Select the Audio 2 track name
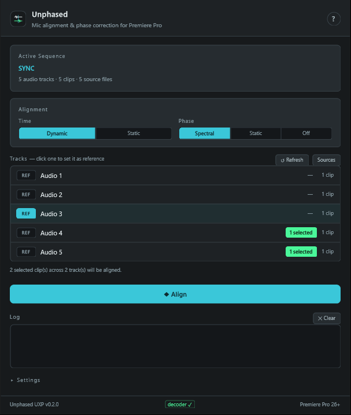351x415 pixels. click(51, 195)
